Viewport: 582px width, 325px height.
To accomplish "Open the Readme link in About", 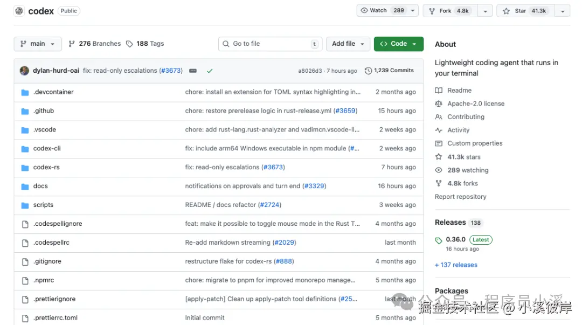I will coord(460,90).
